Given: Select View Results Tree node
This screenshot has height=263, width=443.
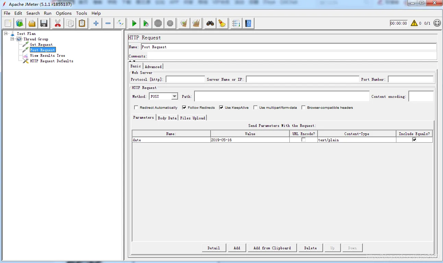Looking at the screenshot, I should tap(47, 55).
